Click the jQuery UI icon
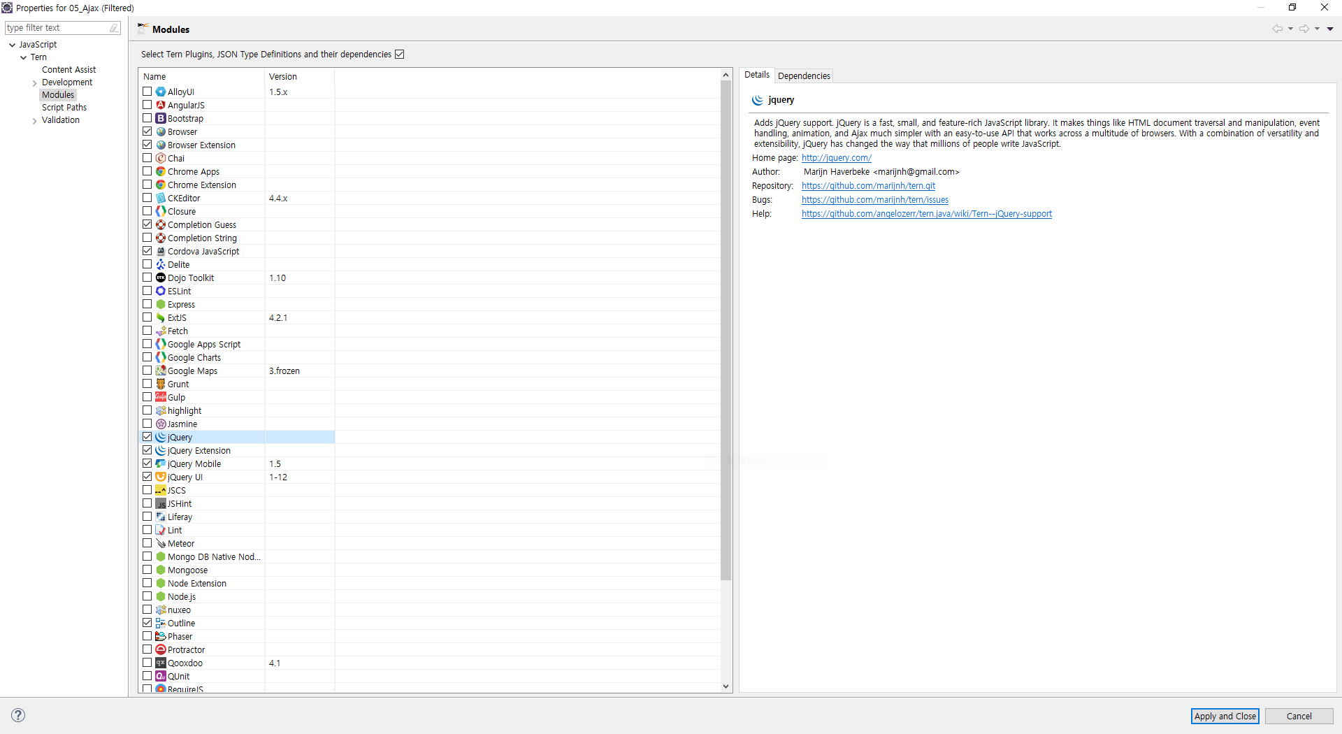 point(161,477)
